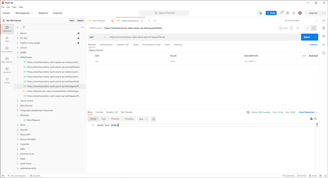Click the Bulk Edit link
The width and height of the screenshot is (328, 178).
click(313, 56)
